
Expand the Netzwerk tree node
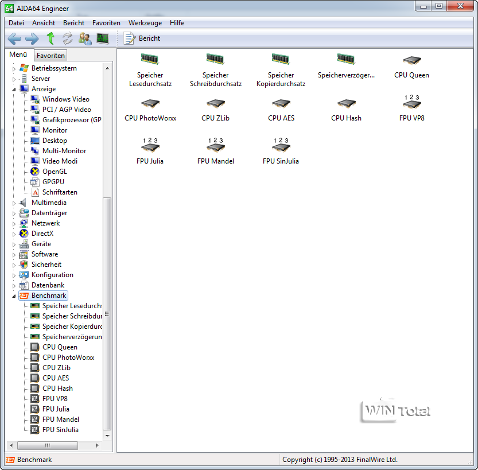click(x=14, y=223)
